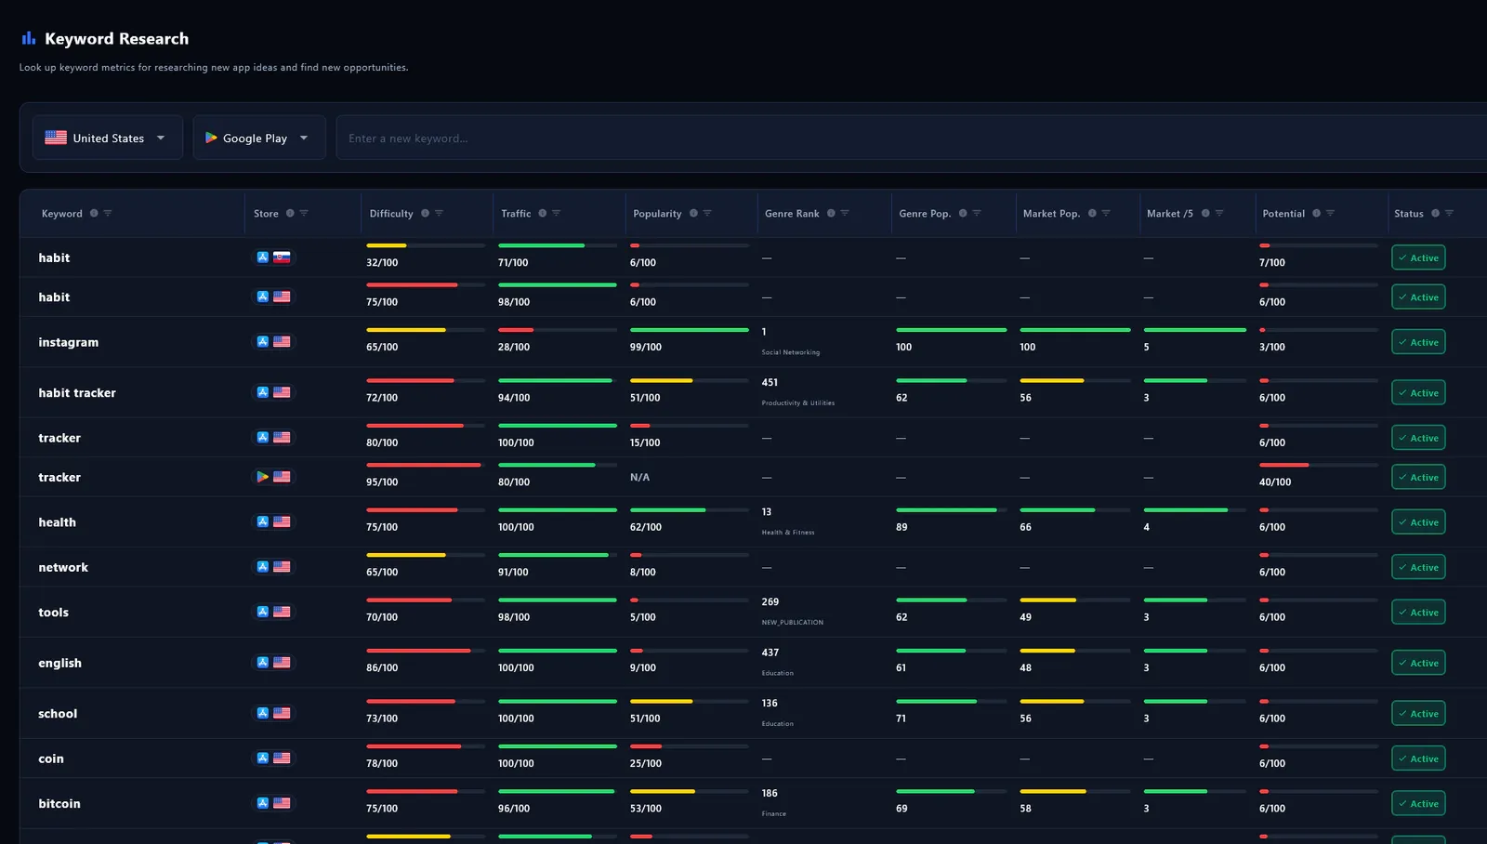This screenshot has width=1487, height=844.
Task: Click the Market /5 info icon
Action: [x=1205, y=214]
